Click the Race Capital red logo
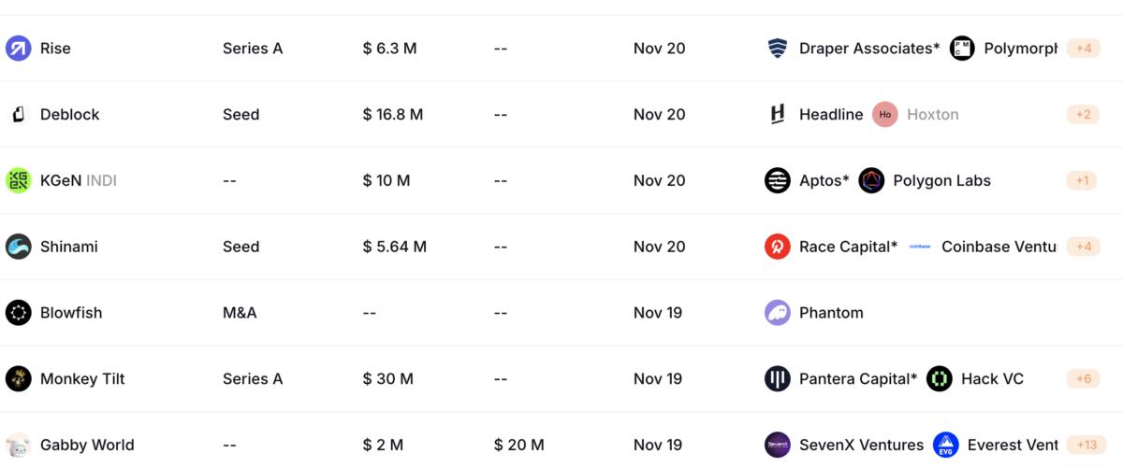 (x=778, y=247)
